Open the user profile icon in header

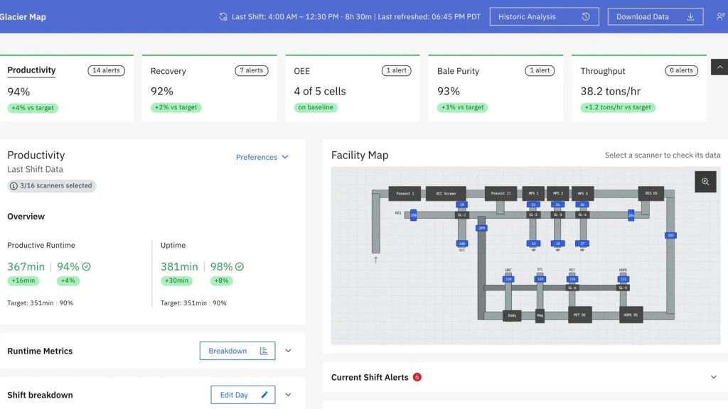tap(720, 17)
